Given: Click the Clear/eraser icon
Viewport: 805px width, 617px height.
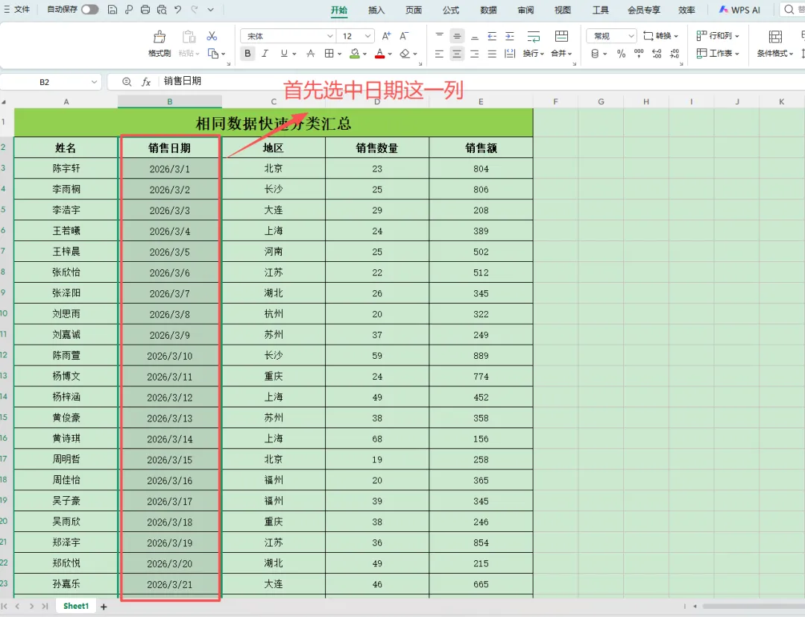Looking at the screenshot, I should coord(405,54).
